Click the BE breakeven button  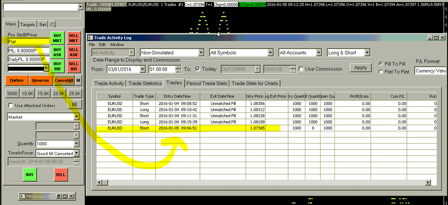74,105
